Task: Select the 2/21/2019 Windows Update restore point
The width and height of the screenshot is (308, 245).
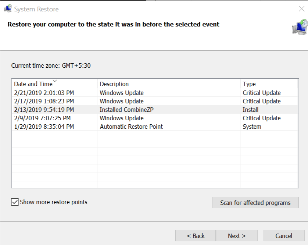Action: coord(122,93)
